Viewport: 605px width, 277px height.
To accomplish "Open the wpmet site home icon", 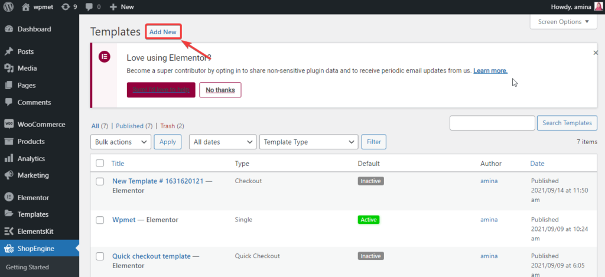I will pos(25,7).
